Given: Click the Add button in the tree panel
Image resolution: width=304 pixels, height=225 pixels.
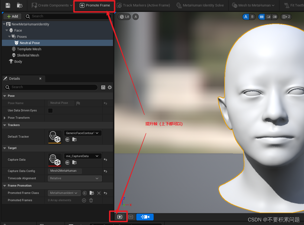Looking at the screenshot, I should click(12, 16).
